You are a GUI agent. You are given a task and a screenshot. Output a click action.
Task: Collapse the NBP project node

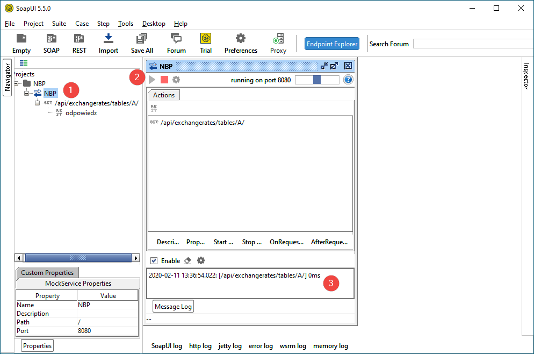pyautogui.click(x=16, y=83)
